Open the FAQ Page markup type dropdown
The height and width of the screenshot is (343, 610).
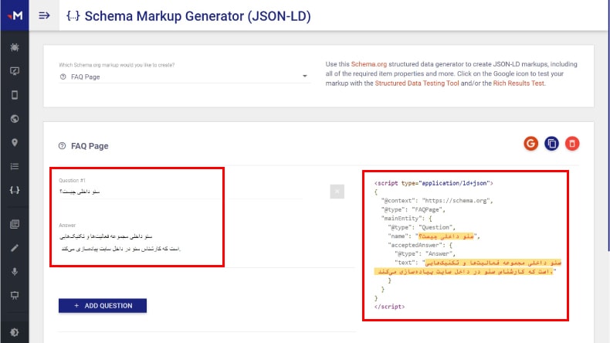pyautogui.click(x=185, y=76)
